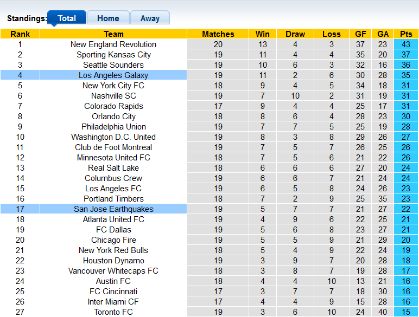Click the Team column header
This screenshot has height=317, width=419.
tap(113, 34)
